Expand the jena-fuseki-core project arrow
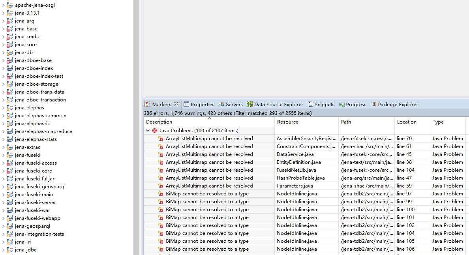 point(3,171)
